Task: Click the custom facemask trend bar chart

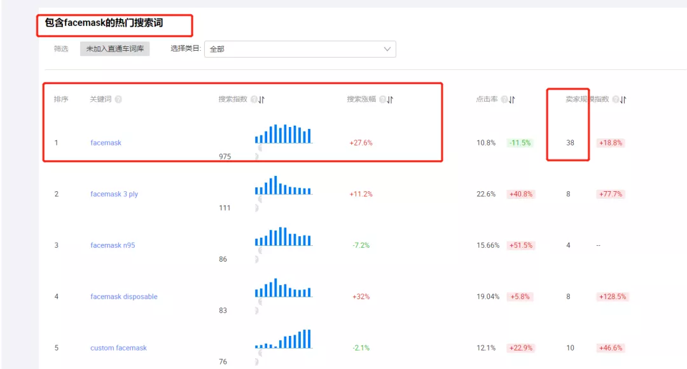Action: click(x=283, y=339)
